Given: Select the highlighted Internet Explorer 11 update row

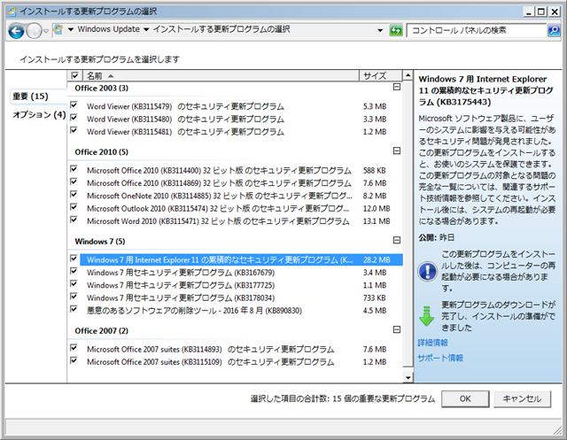Looking at the screenshot, I should pyautogui.click(x=241, y=260).
